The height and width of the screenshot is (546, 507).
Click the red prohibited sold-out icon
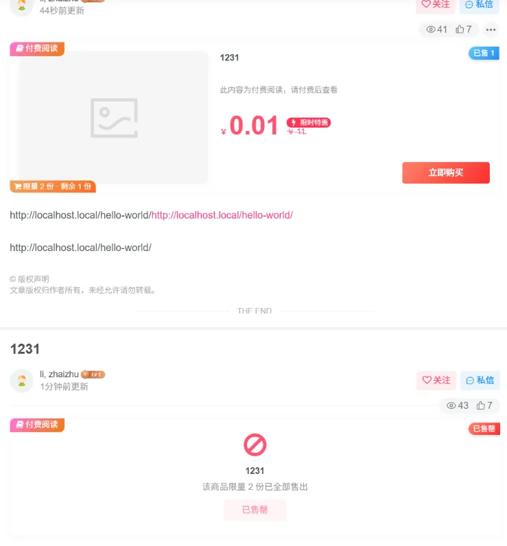click(x=255, y=444)
